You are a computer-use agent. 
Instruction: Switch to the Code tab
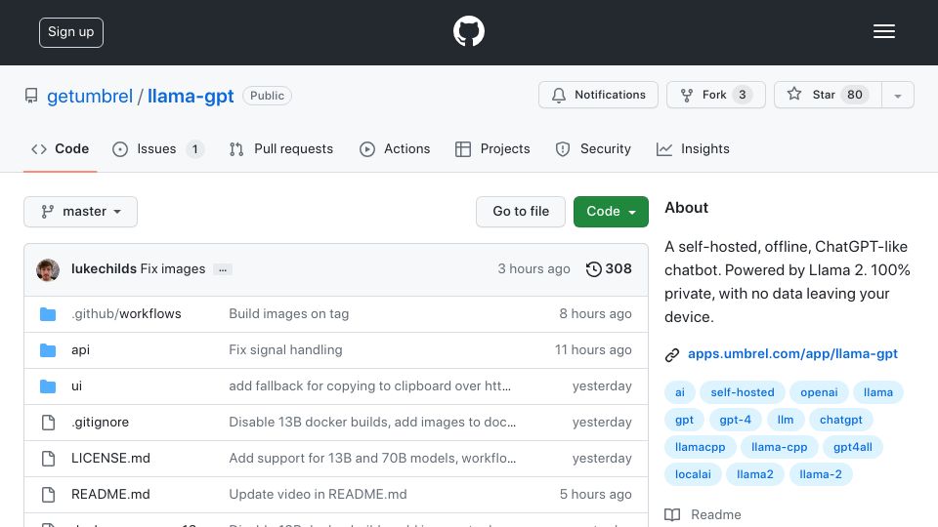point(60,148)
